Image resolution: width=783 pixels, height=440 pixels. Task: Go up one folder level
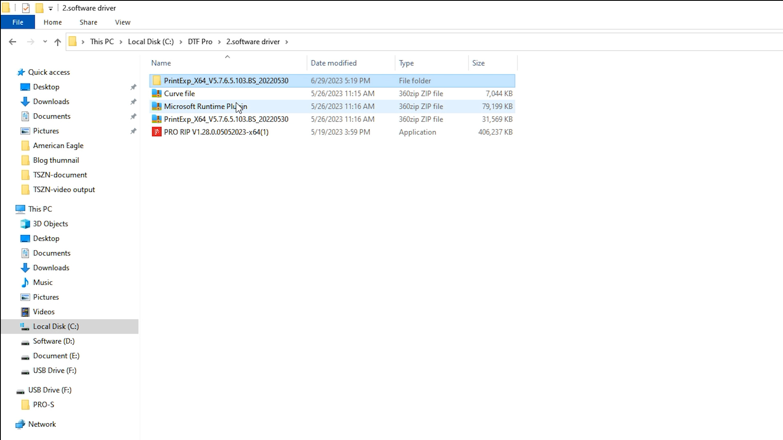(x=58, y=42)
